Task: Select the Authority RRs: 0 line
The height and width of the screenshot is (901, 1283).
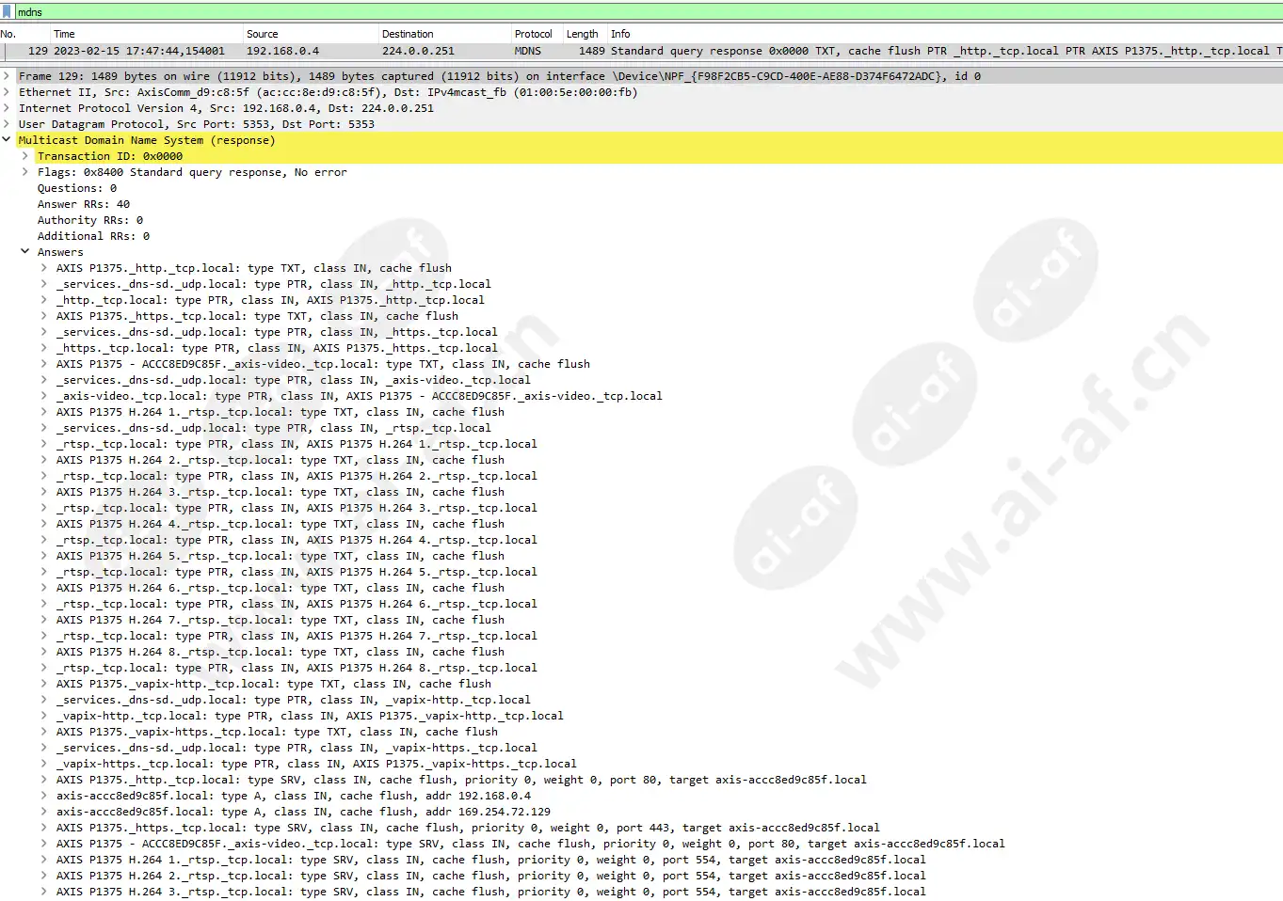Action: (x=90, y=220)
